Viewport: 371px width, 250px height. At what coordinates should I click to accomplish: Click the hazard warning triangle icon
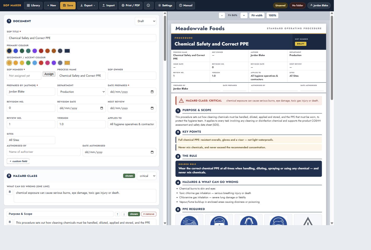click(x=181, y=101)
